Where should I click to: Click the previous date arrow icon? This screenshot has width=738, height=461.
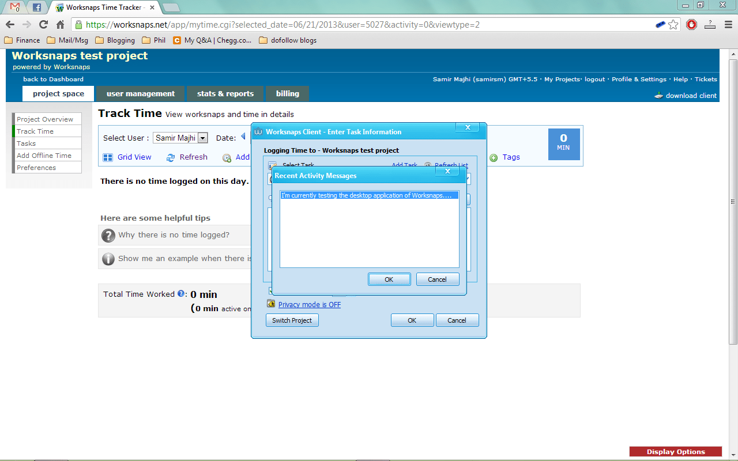243,137
